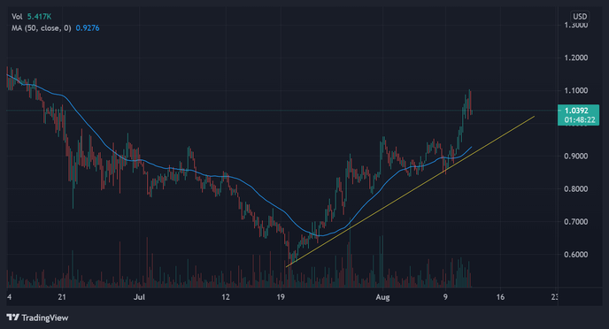
Task: Click the MA (50, close, 0) indicator label
Action: click(42, 28)
